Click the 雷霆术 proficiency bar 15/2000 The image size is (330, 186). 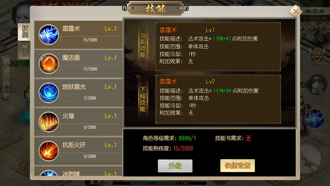click(x=90, y=40)
